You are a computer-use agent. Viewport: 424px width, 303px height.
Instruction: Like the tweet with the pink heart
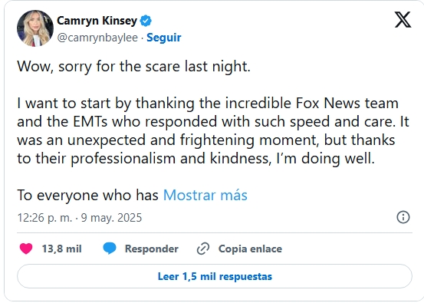(26, 249)
